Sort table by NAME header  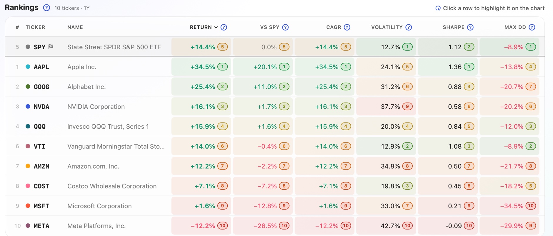pos(75,27)
